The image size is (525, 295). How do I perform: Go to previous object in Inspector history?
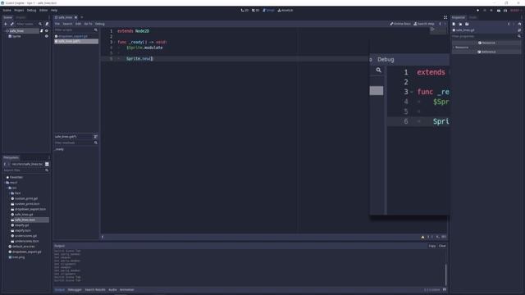pyautogui.click(x=509, y=24)
